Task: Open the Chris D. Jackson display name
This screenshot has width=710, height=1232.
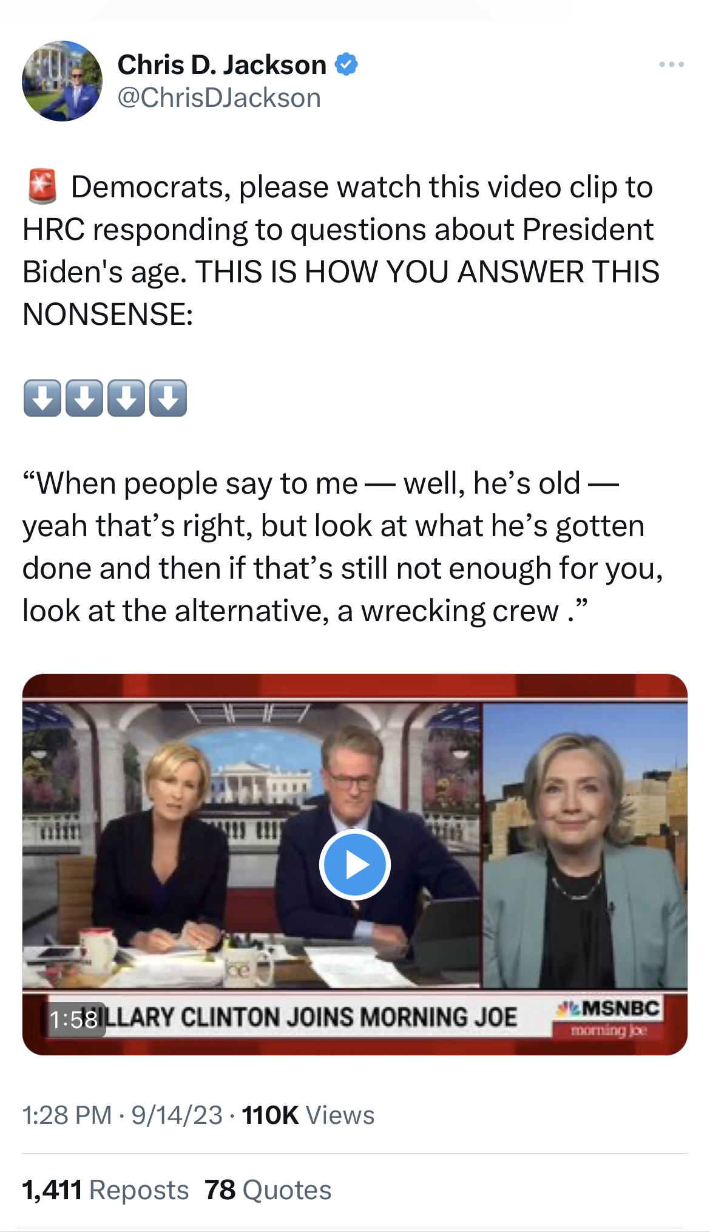Action: point(222,65)
